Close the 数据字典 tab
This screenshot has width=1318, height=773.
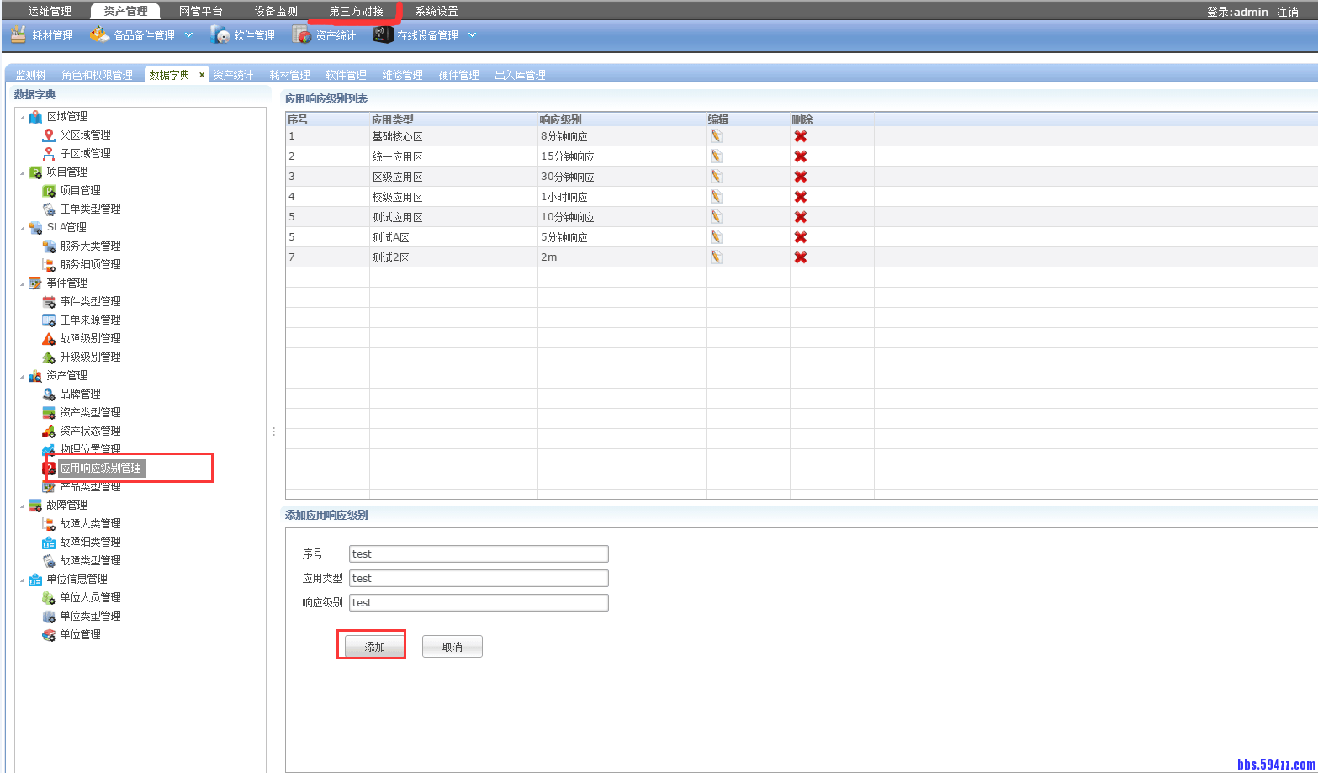tap(201, 74)
